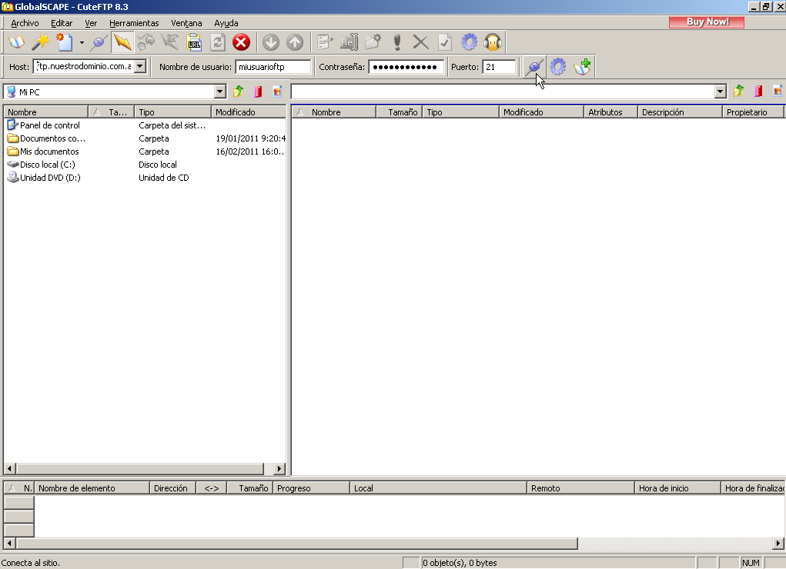Click remote pane red bookmark icon

[758, 92]
